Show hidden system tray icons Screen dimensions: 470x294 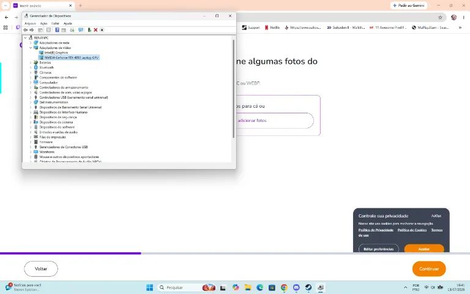405,287
